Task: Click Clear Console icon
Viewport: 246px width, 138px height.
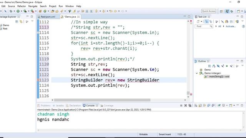Action: 196,105
